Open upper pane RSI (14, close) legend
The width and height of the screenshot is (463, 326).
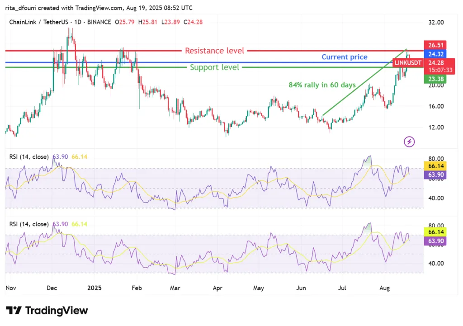click(x=29, y=157)
